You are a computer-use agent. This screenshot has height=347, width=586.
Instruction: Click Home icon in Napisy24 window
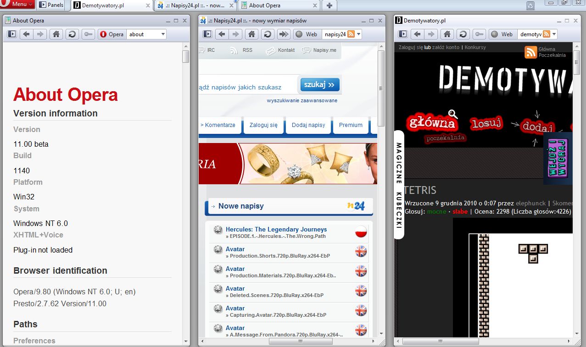(x=251, y=34)
